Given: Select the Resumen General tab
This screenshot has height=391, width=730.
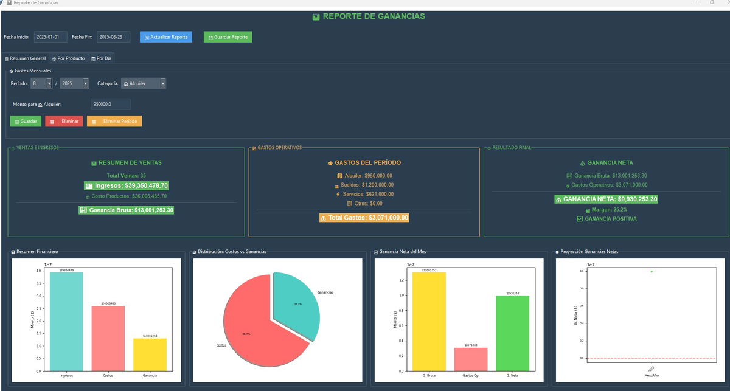Looking at the screenshot, I should pyautogui.click(x=26, y=58).
